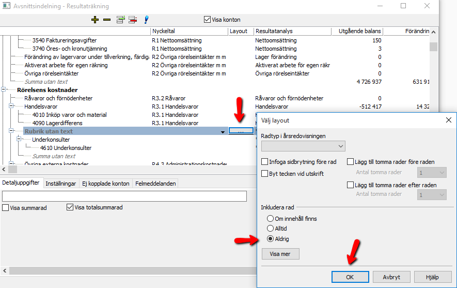Viewport: 457px width, 288px height.
Task: Collapse the Rörelsens kostnader tree node
Action: pyautogui.click(x=3, y=89)
